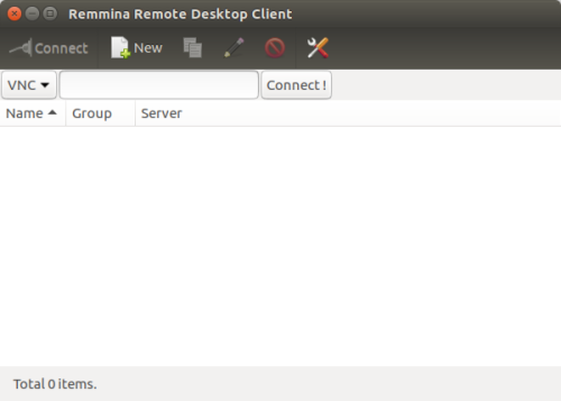This screenshot has width=561, height=401.
Task: Sort list by the Group column
Action: click(x=101, y=113)
